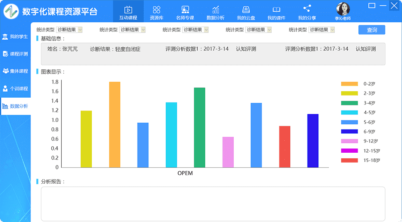Expand the third 统计类型 dropdown
The height and width of the screenshot is (222, 402).
tap(195, 30)
